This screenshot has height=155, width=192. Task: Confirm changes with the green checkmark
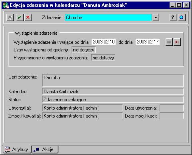click(x=20, y=18)
